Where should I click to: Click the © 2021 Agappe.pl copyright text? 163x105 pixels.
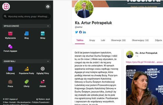click(10, 99)
